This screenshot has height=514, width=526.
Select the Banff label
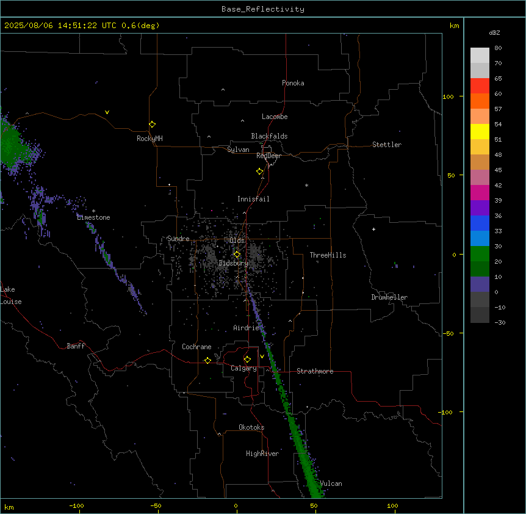[76, 346]
